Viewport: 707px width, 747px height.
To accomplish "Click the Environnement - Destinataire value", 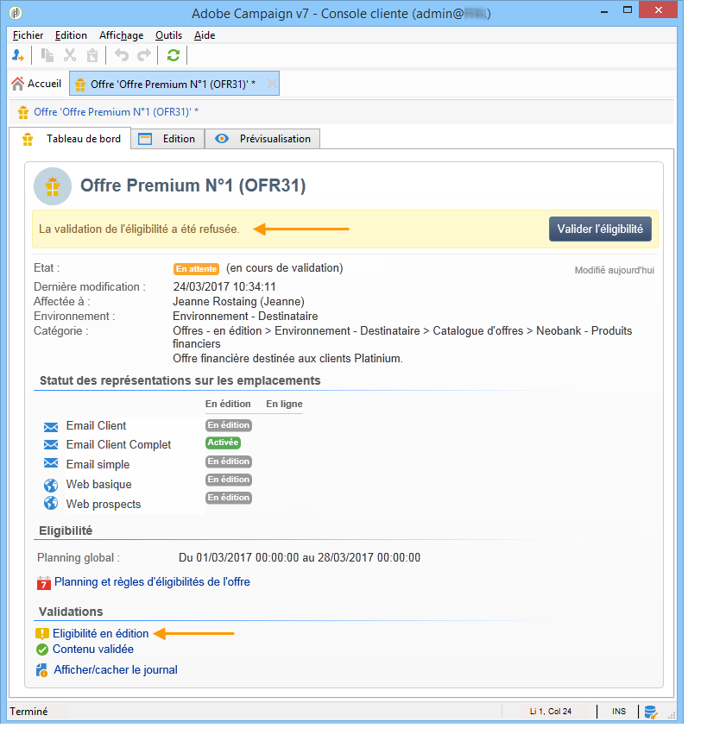I will click(x=245, y=317).
